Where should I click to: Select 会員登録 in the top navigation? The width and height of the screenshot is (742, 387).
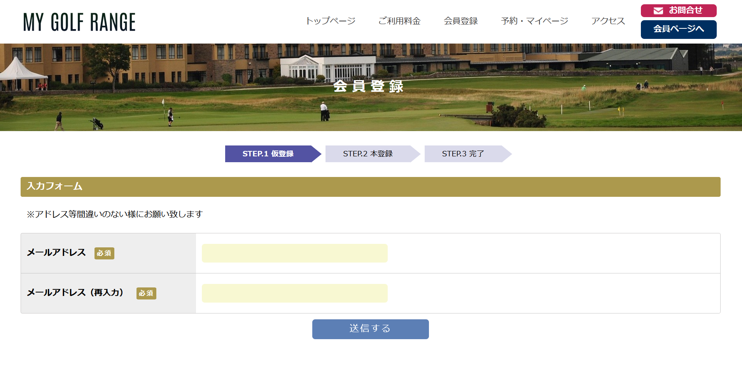tap(460, 21)
